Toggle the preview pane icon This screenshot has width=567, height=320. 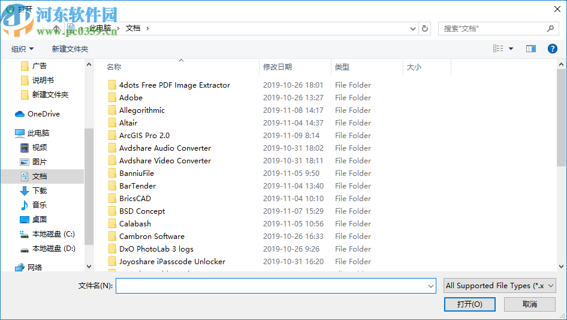[531, 49]
